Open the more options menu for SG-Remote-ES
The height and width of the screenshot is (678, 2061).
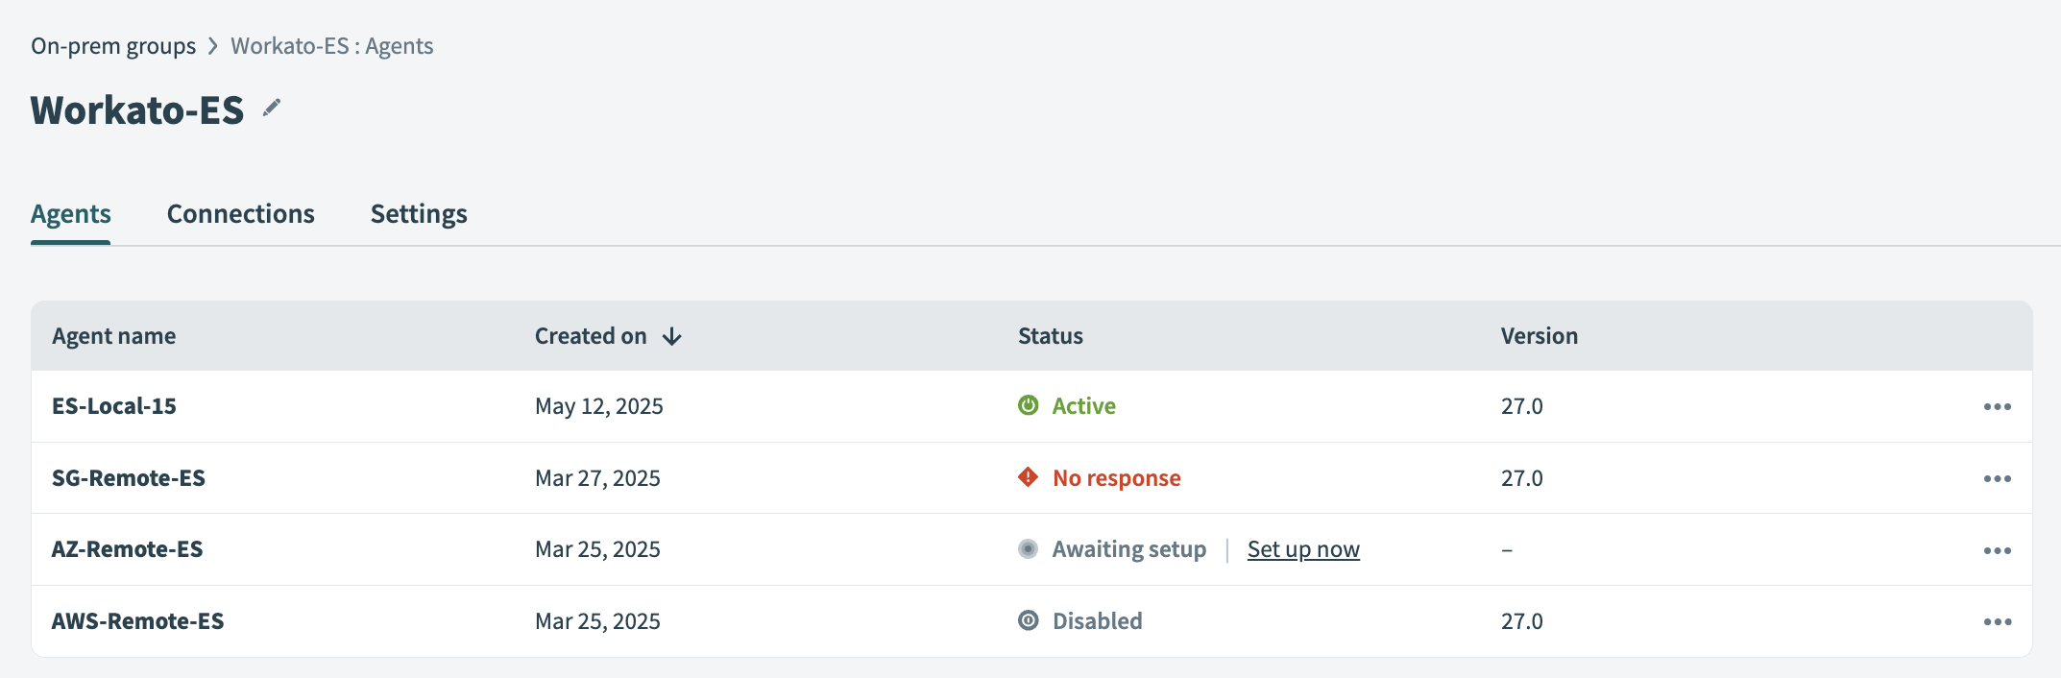pyautogui.click(x=1997, y=478)
